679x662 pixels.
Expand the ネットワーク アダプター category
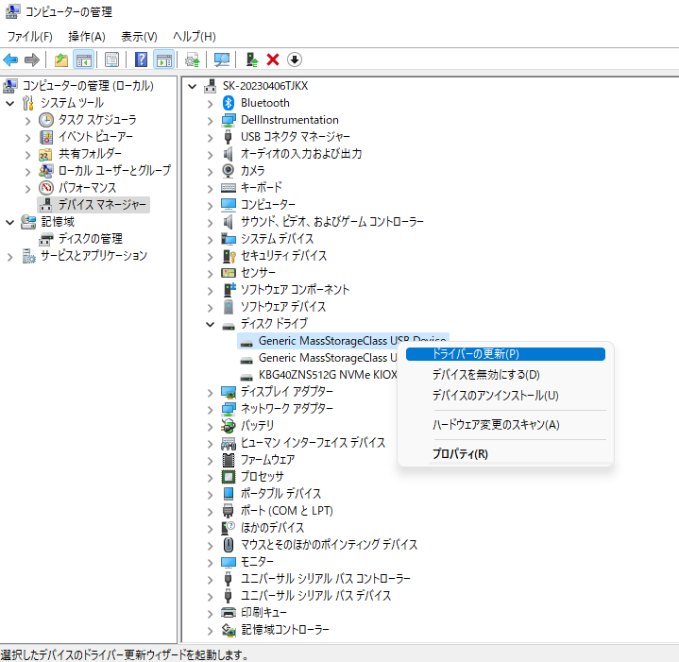click(x=211, y=409)
